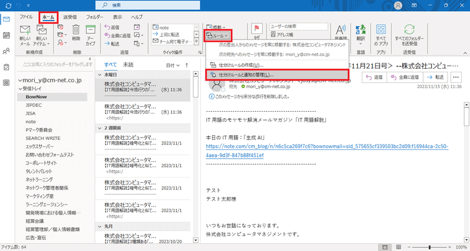Click the zoom out minus button
The height and width of the screenshot is (251, 470).
(x=408, y=247)
